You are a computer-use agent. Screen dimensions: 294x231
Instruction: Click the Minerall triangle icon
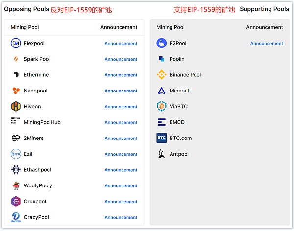pos(161,91)
